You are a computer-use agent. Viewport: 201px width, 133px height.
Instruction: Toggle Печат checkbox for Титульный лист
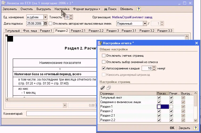171,97
